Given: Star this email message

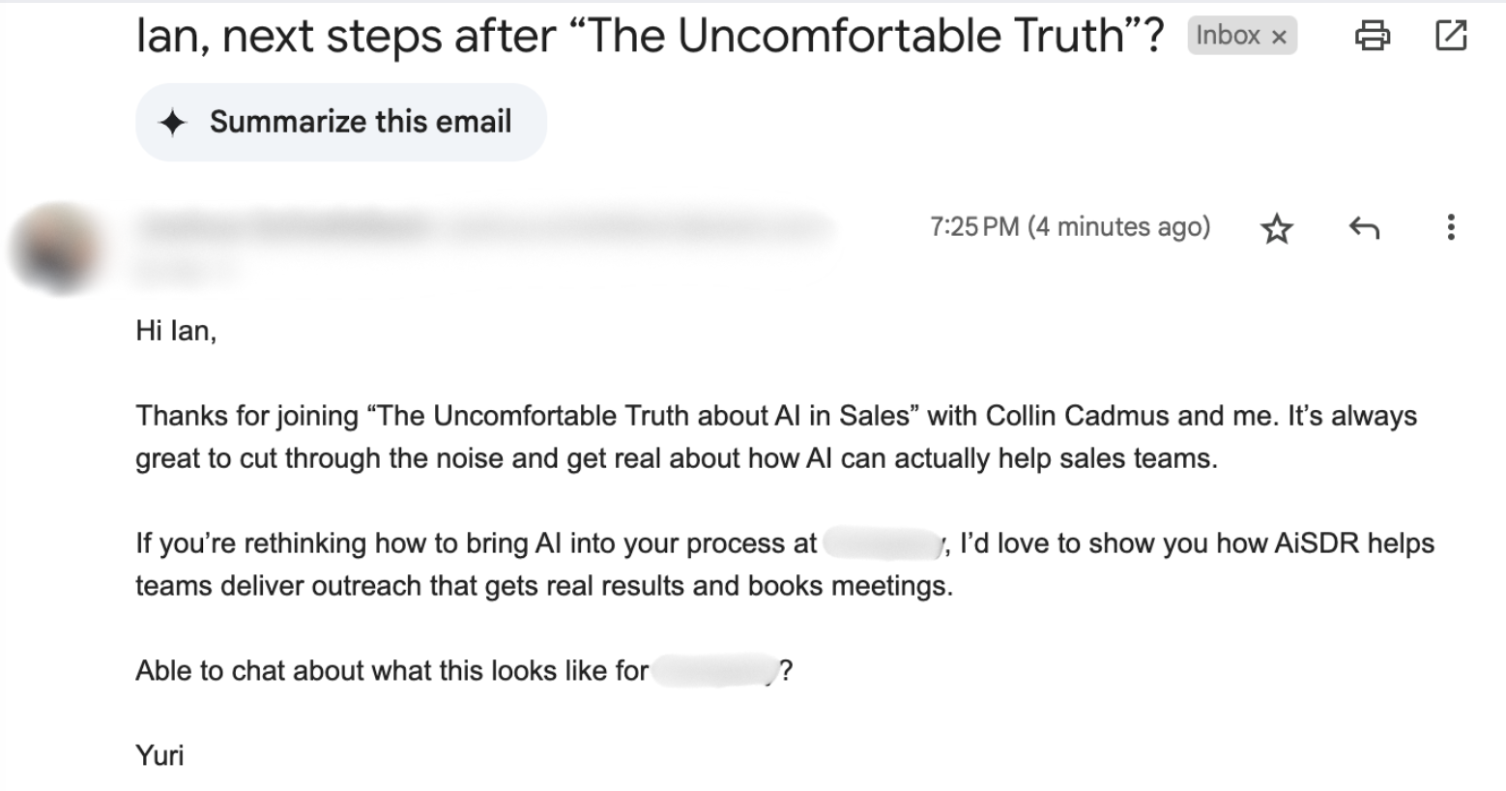Looking at the screenshot, I should (x=1277, y=228).
